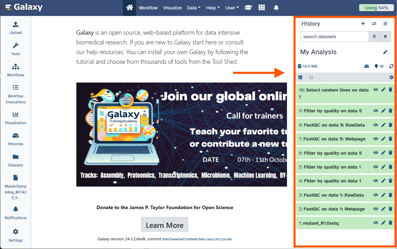Expand dataset 1 mutant_R1.fastq
397x249 pixels.
[x=319, y=223]
